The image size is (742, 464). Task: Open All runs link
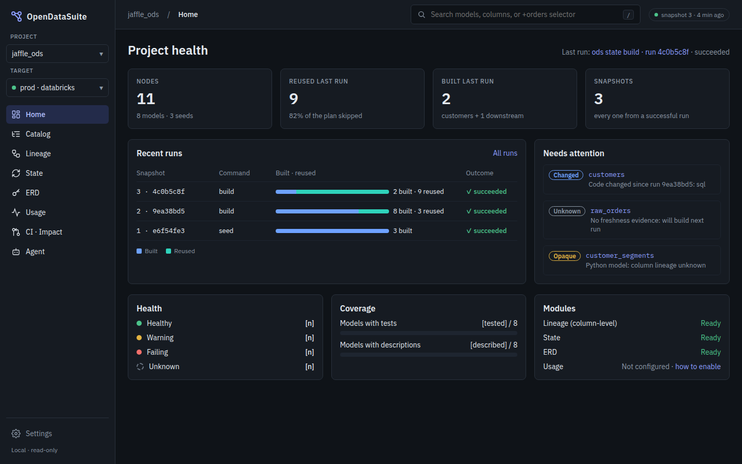(x=505, y=153)
